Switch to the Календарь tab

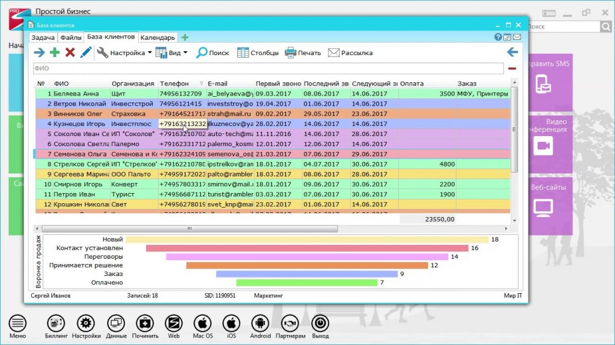point(157,38)
